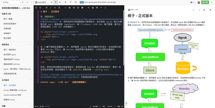This screenshot has width=215, height=108.
Task: Open Heroku 參數保護 - config vars in the sidebar
Action: pos(15,90)
